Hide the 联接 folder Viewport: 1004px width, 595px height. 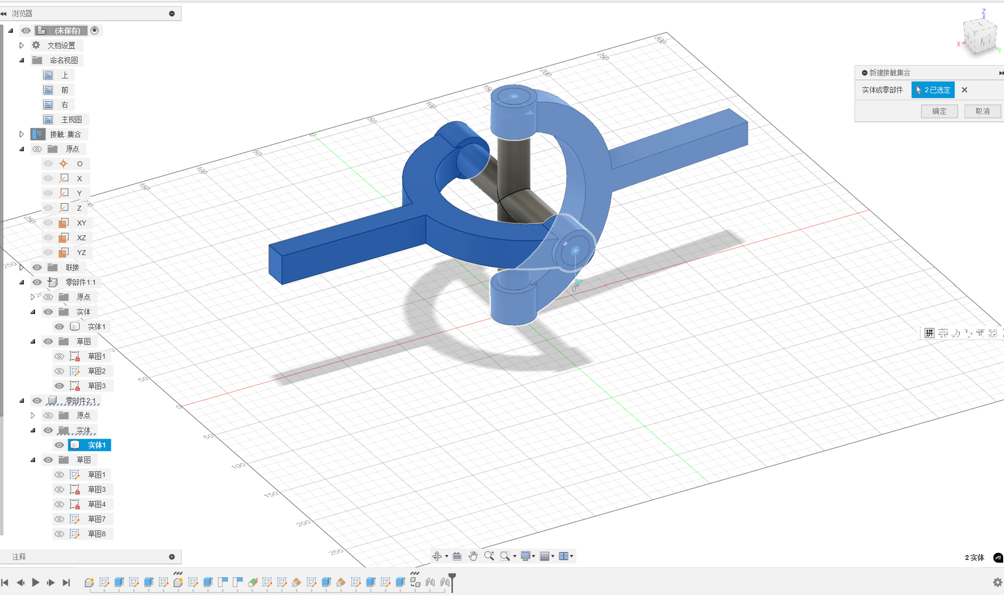coord(37,267)
